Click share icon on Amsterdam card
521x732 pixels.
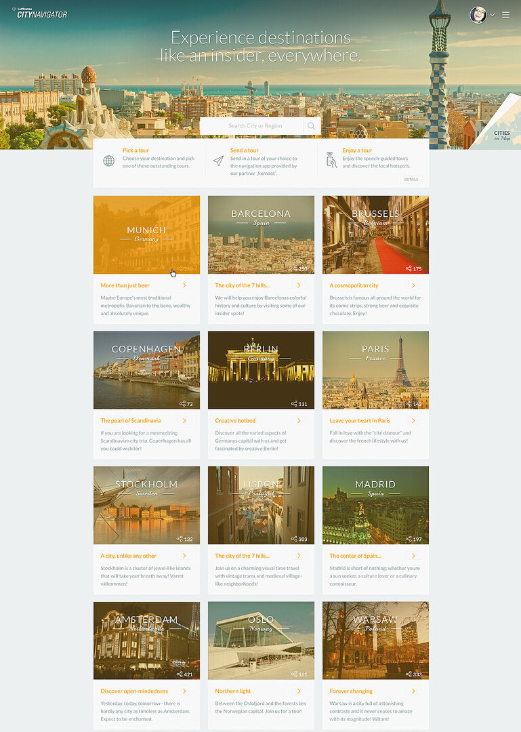[x=179, y=674]
